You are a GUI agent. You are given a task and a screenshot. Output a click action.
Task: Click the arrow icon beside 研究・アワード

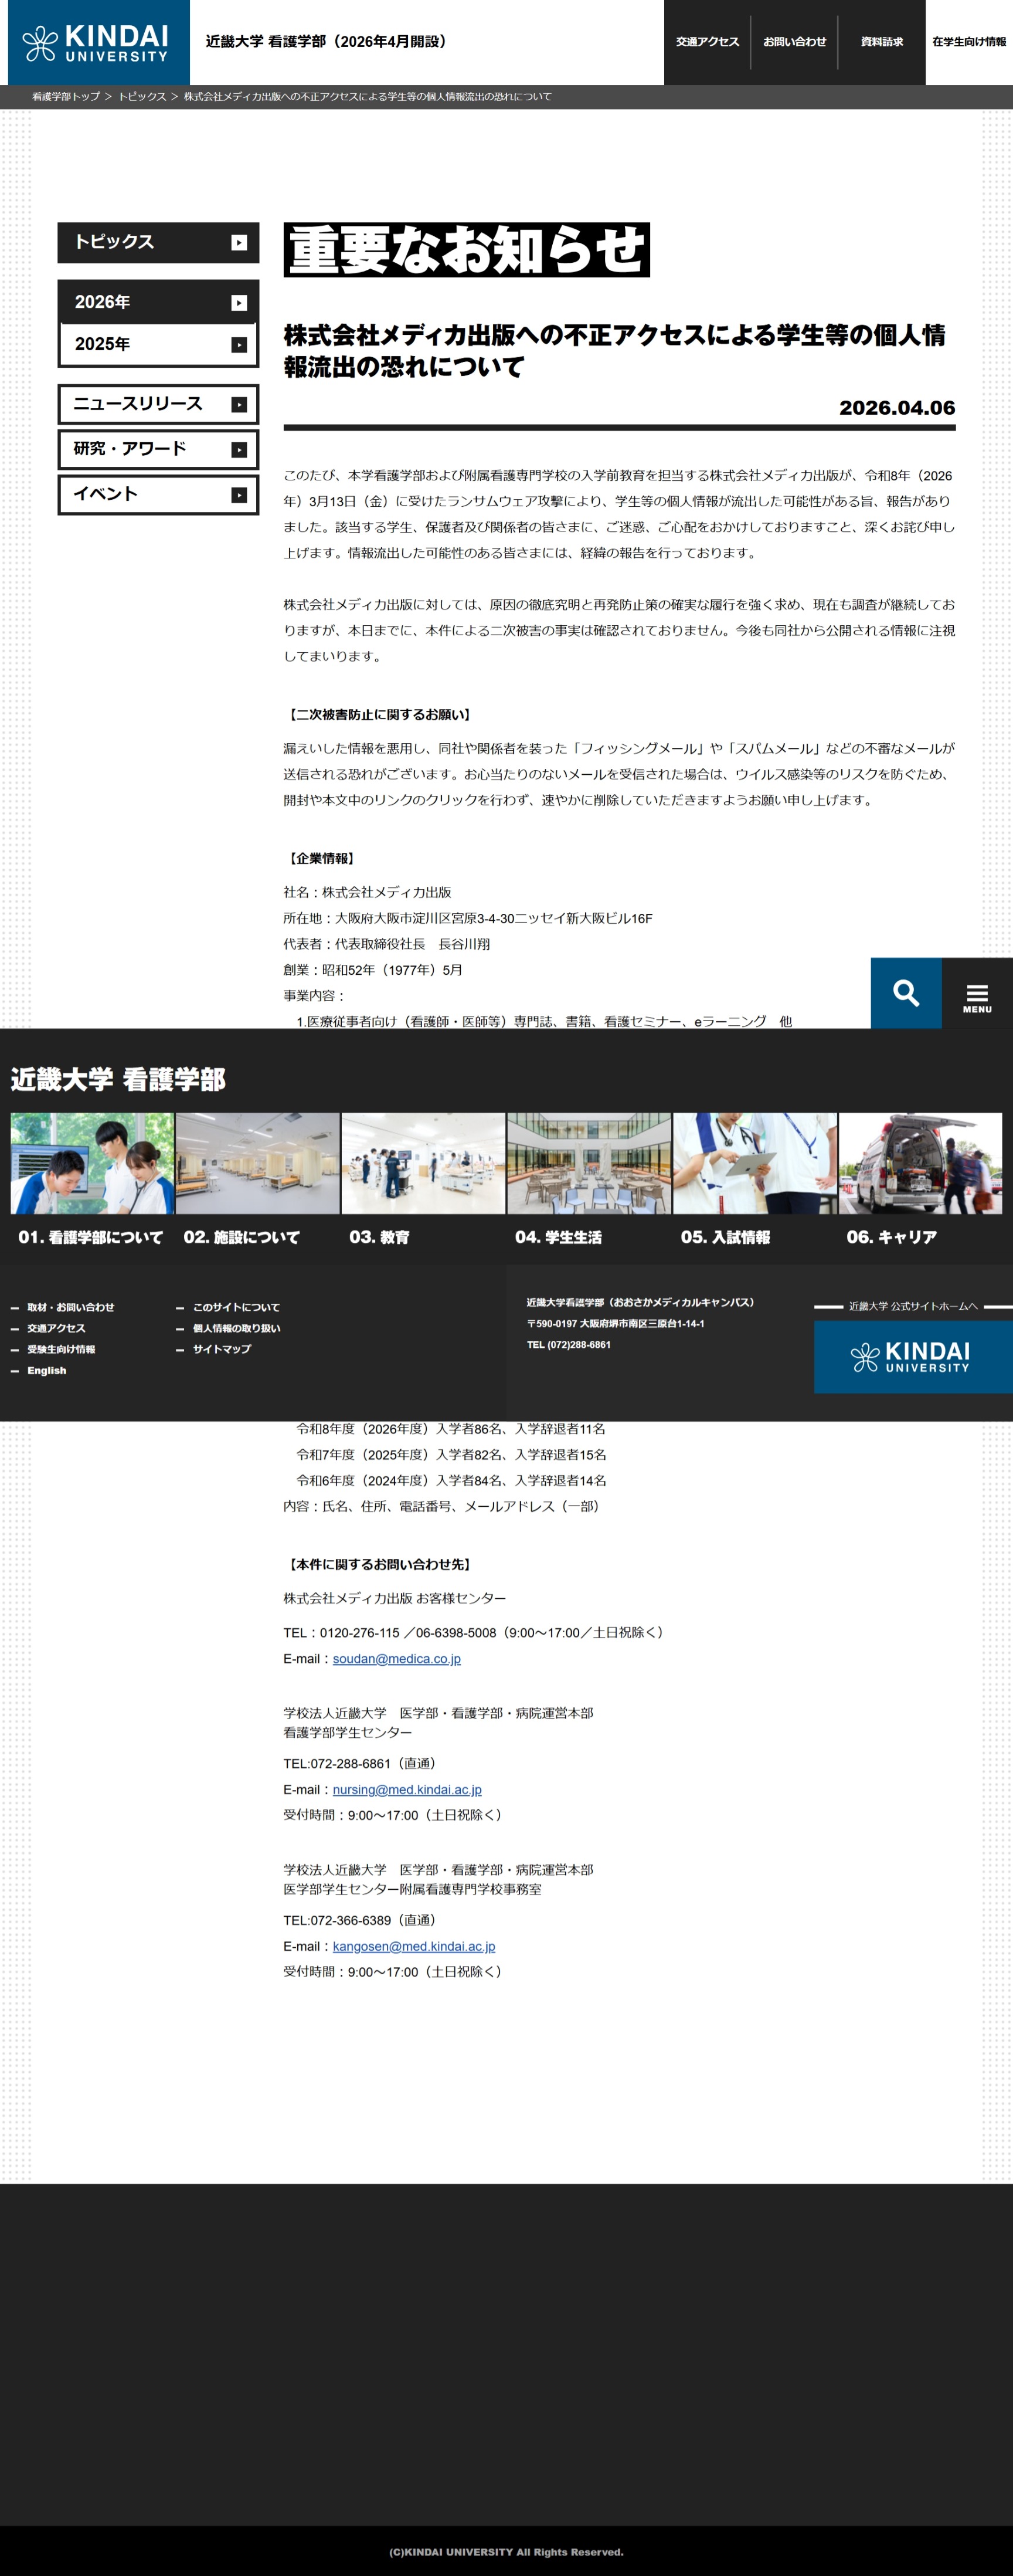click(x=239, y=450)
